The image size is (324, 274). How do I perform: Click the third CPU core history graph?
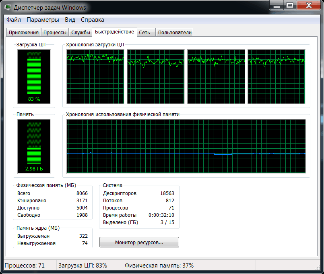click(x=216, y=77)
